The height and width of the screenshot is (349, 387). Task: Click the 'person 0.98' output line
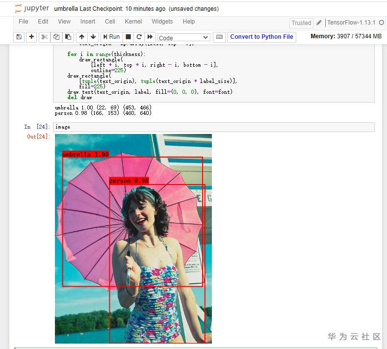click(x=103, y=113)
